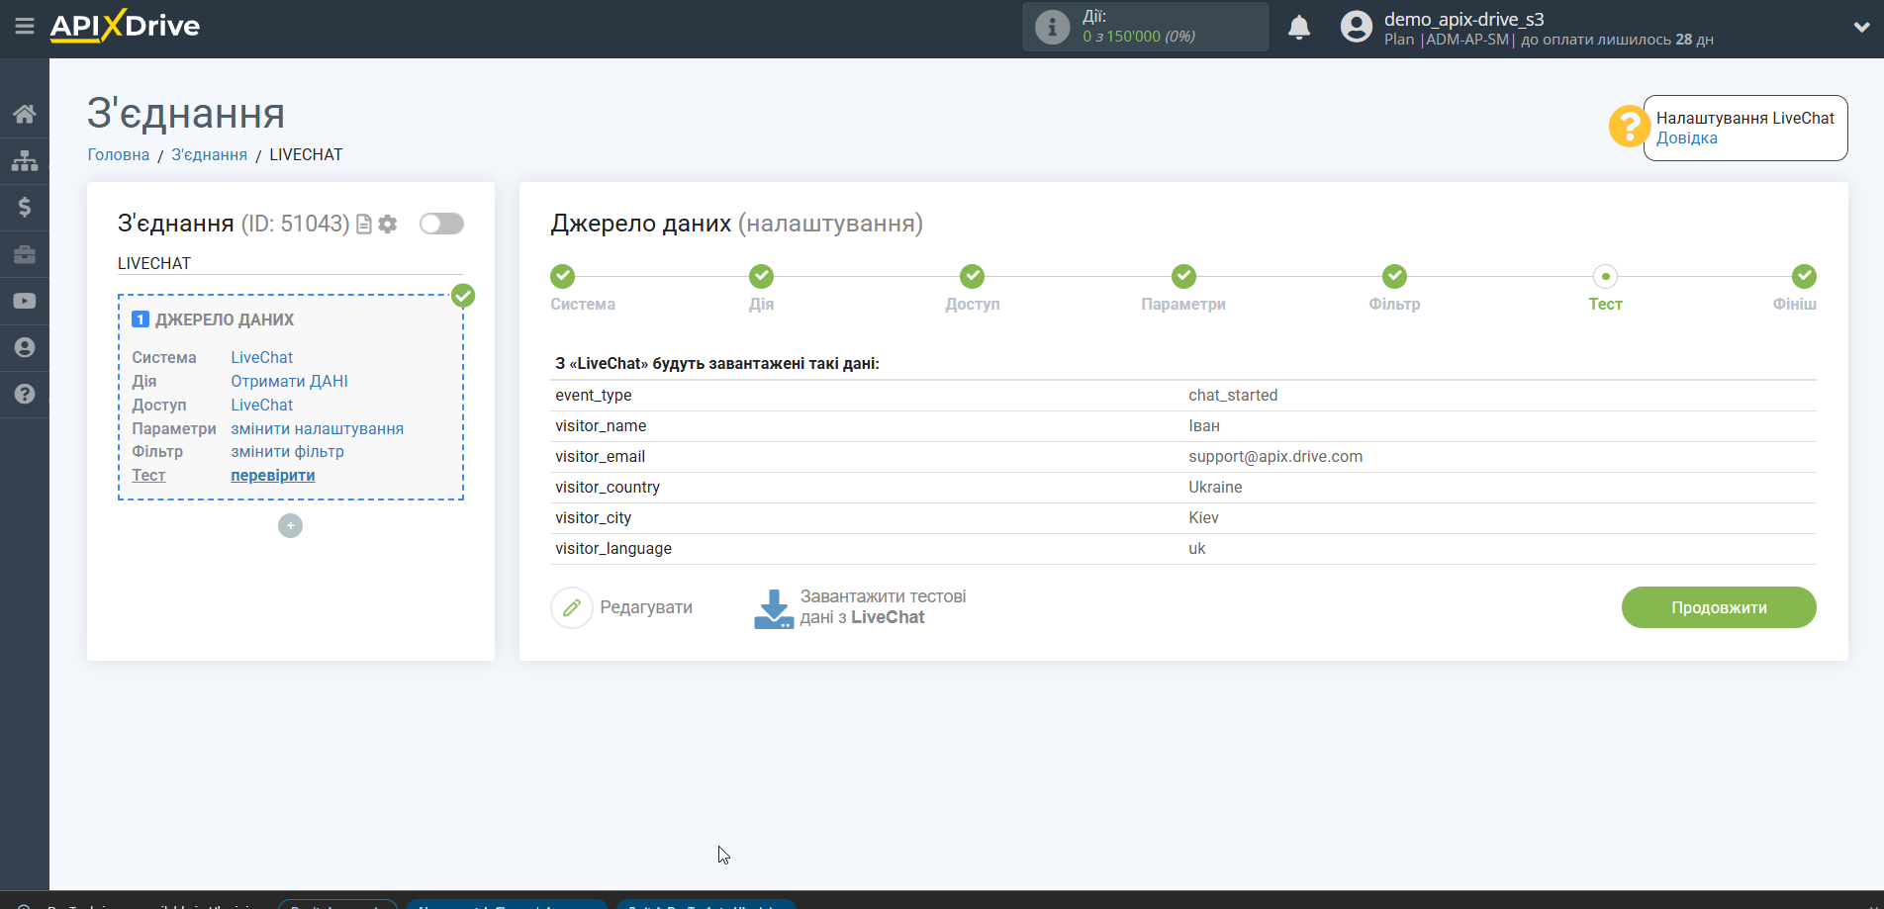
Task: Go to З'єднання breadcrumb
Action: coord(210,155)
